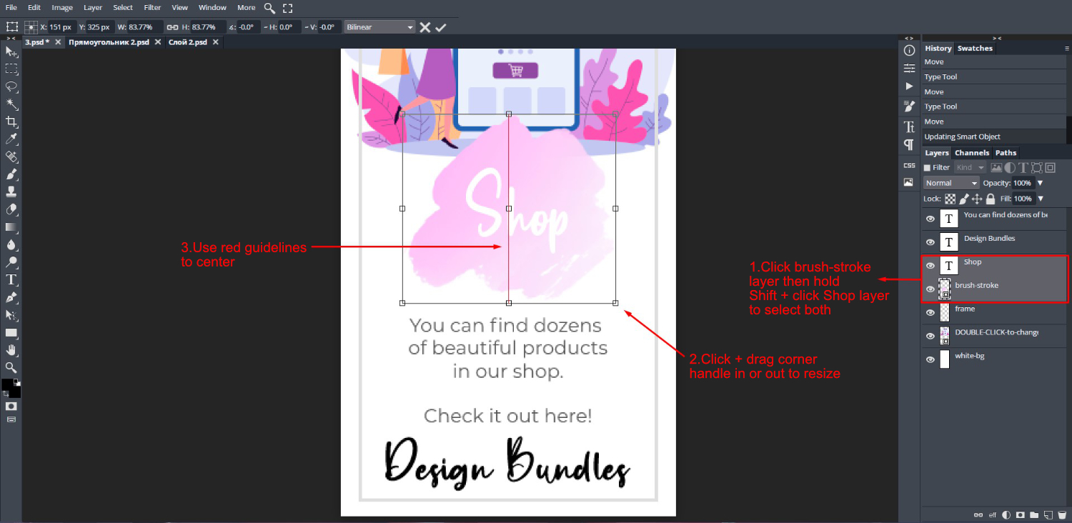Toggle width-height aspect ratio link
1072x523 pixels.
(172, 27)
